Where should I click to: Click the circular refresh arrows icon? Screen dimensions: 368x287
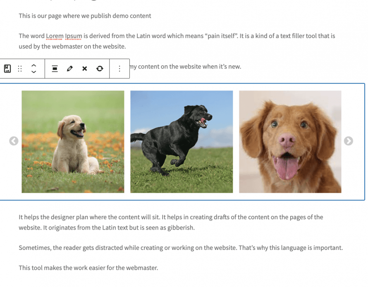[100, 69]
